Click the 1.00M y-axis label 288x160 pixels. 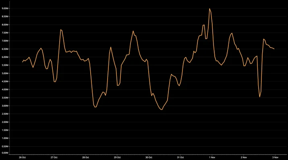coord(5,138)
